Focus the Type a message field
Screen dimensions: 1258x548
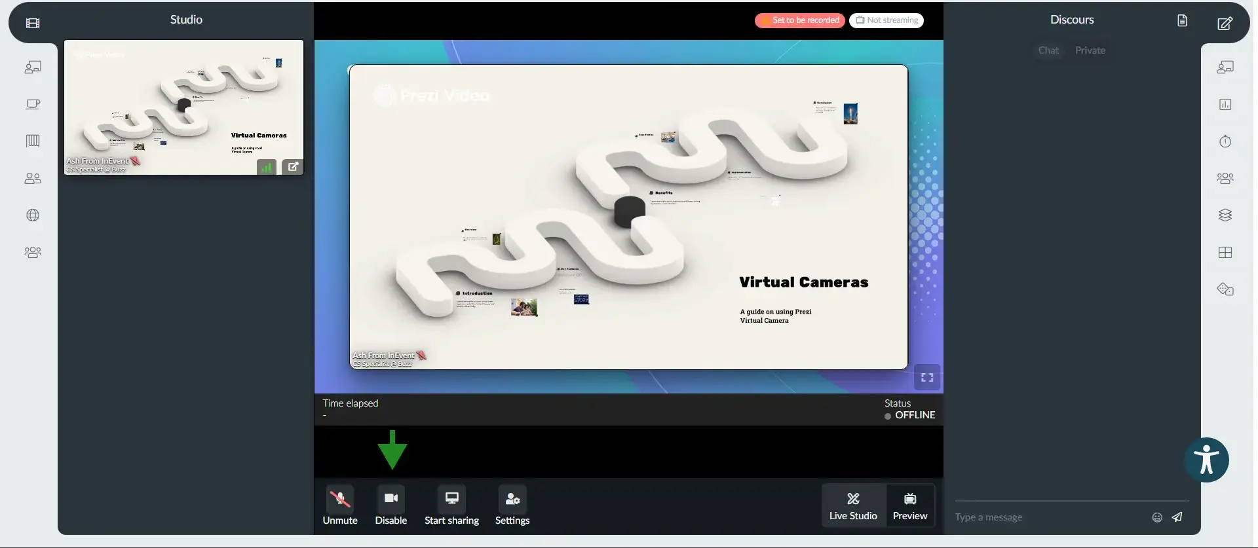pos(1048,517)
